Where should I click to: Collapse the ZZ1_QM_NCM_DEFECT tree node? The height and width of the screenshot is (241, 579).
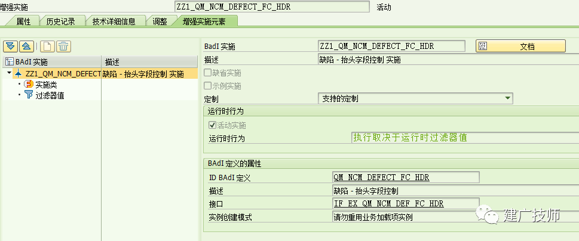[x=9, y=73]
